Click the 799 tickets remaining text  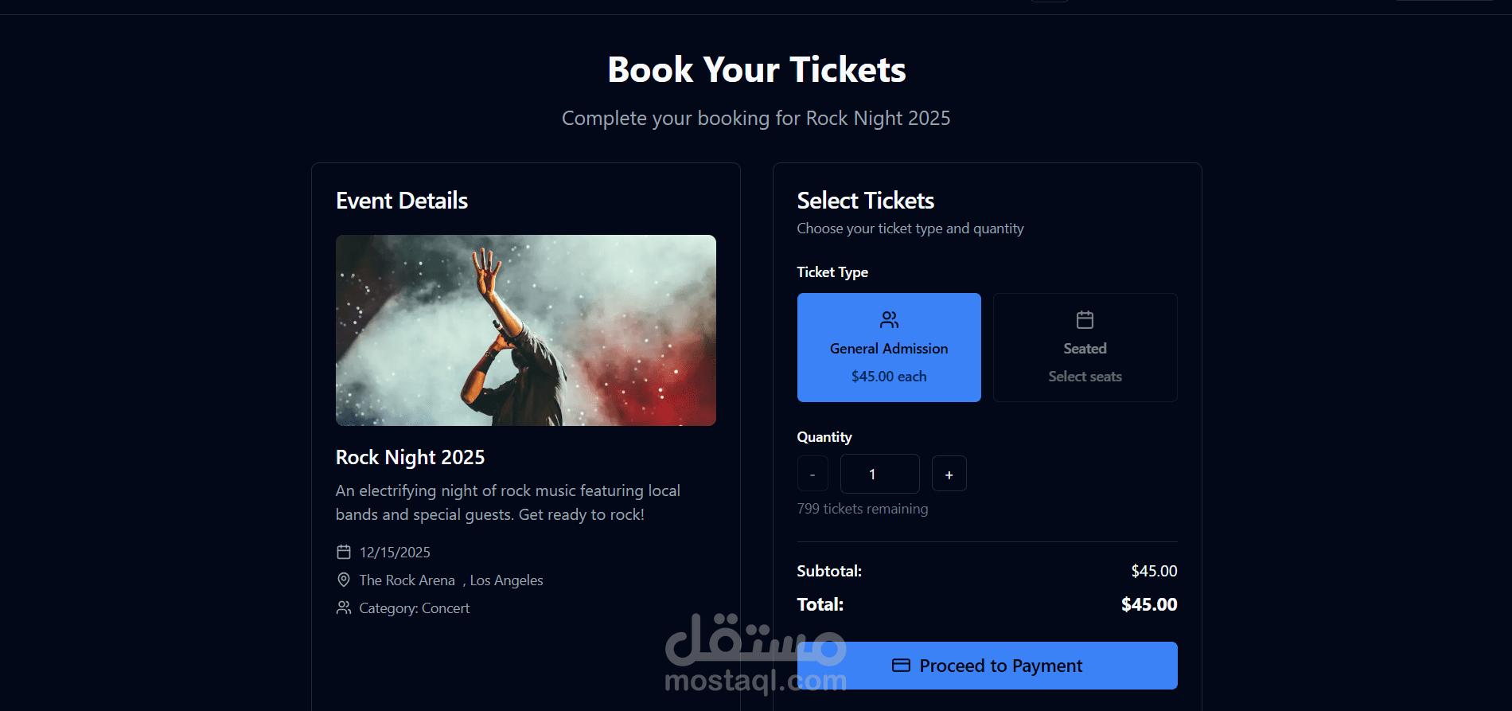(x=862, y=508)
